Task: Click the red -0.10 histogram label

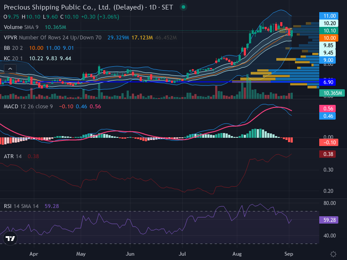Action: (x=329, y=143)
